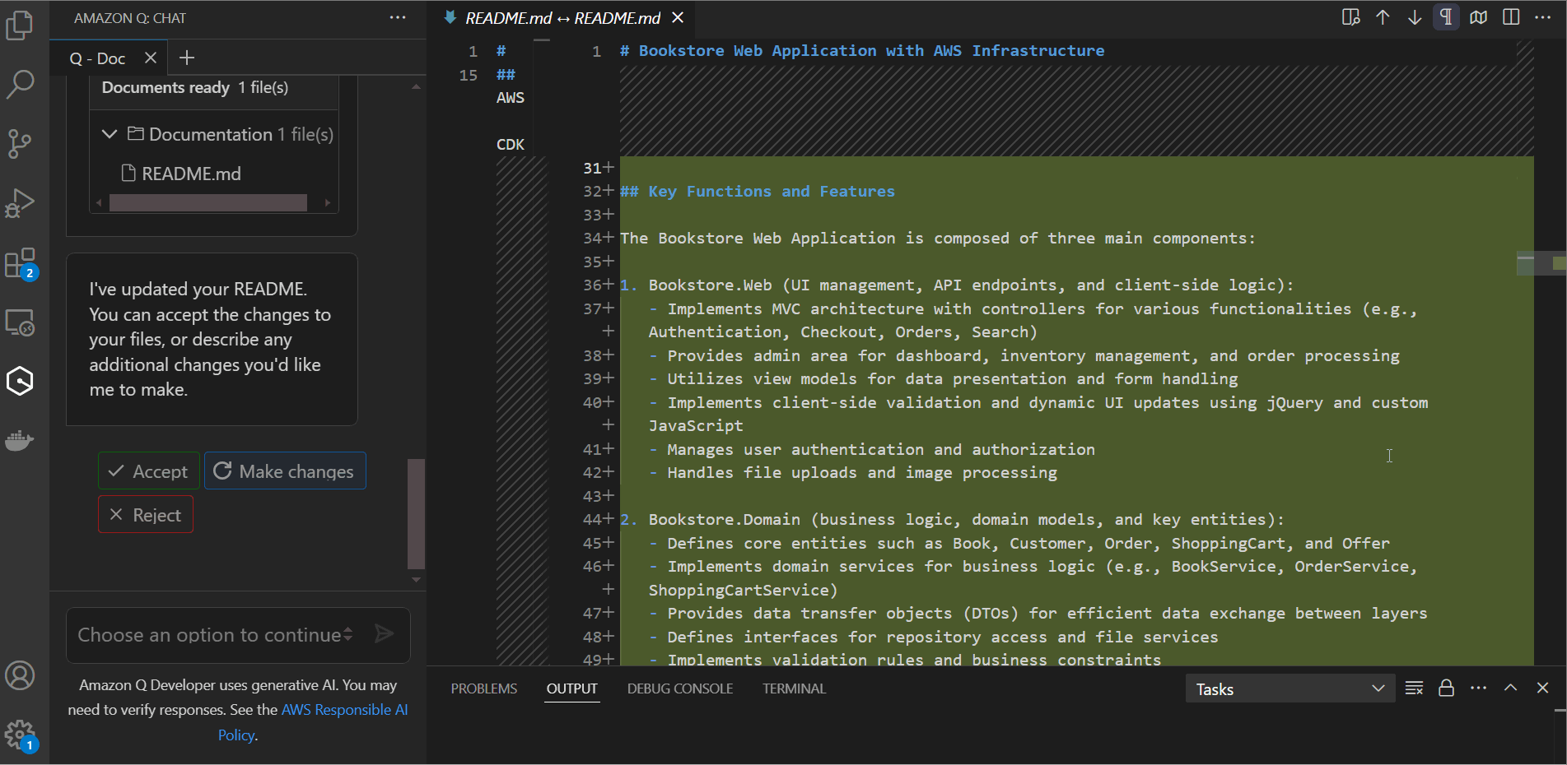This screenshot has width=1567, height=765.
Task: Open the Explorer view in activity bar
Action: tap(20, 25)
